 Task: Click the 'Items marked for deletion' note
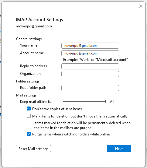click(x=82, y=125)
